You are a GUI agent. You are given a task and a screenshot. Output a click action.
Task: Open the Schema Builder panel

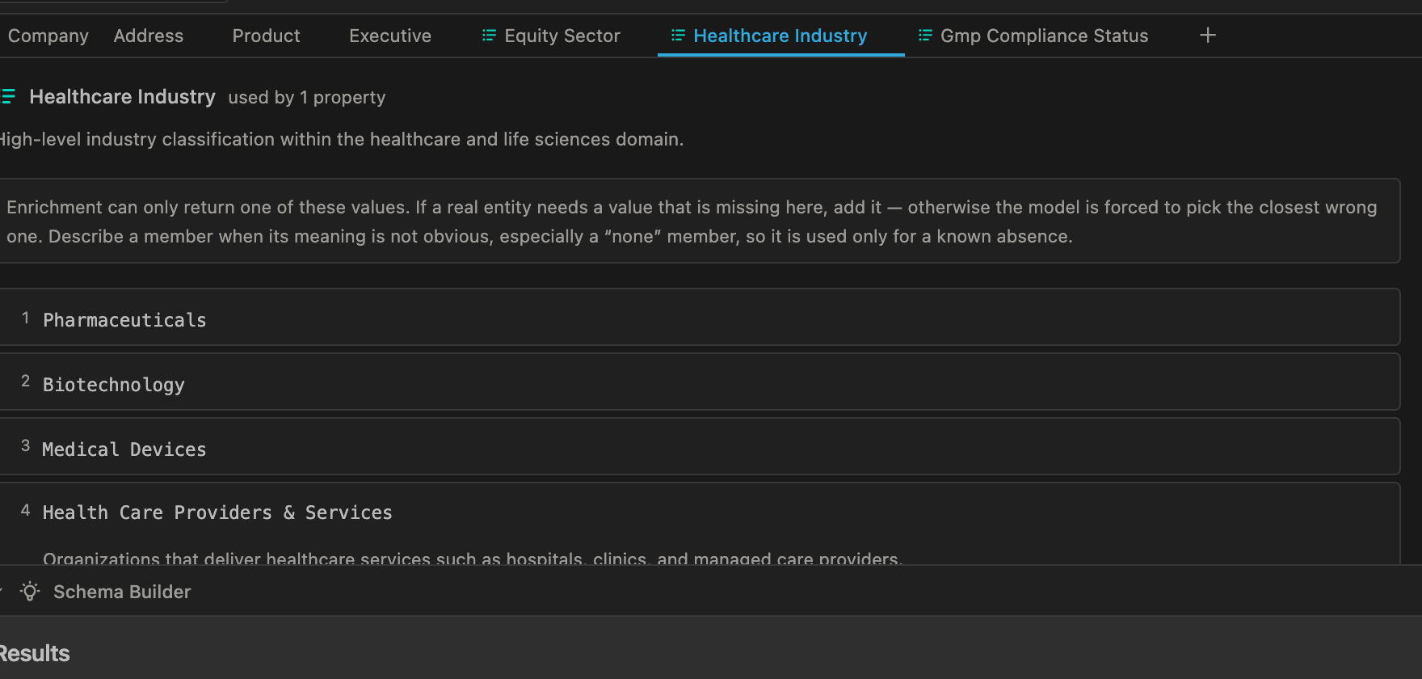pyautogui.click(x=122, y=592)
